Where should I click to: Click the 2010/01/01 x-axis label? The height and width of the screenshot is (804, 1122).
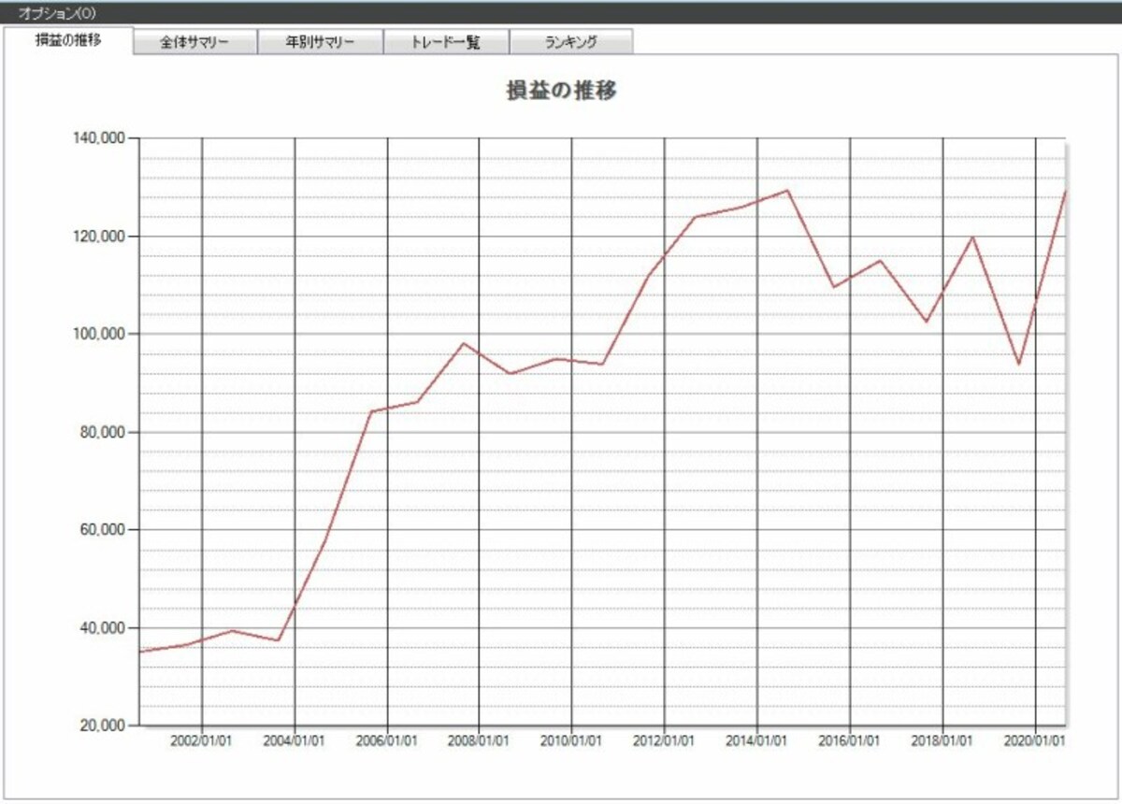(571, 739)
